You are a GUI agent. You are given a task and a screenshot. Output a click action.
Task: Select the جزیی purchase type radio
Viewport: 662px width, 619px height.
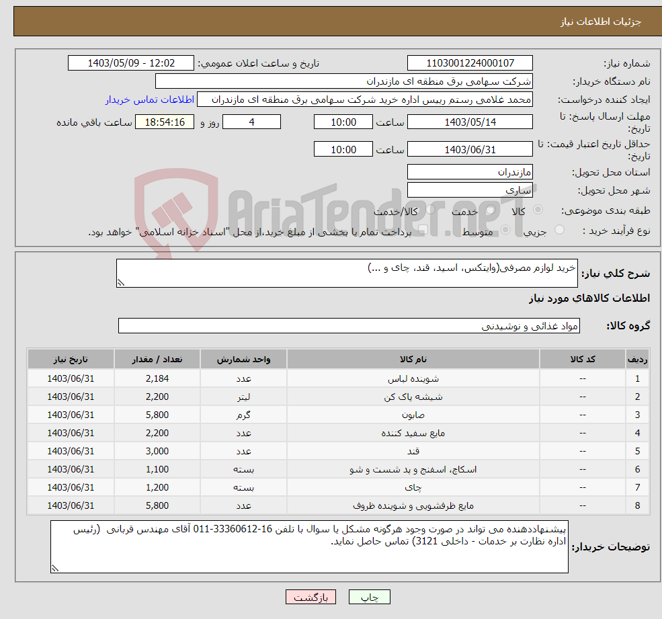pyautogui.click(x=559, y=229)
